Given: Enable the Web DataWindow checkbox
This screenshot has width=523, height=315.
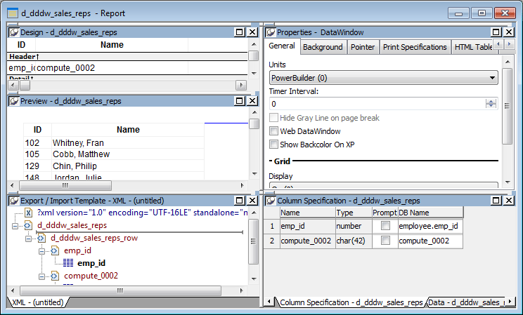Looking at the screenshot, I should pos(274,131).
